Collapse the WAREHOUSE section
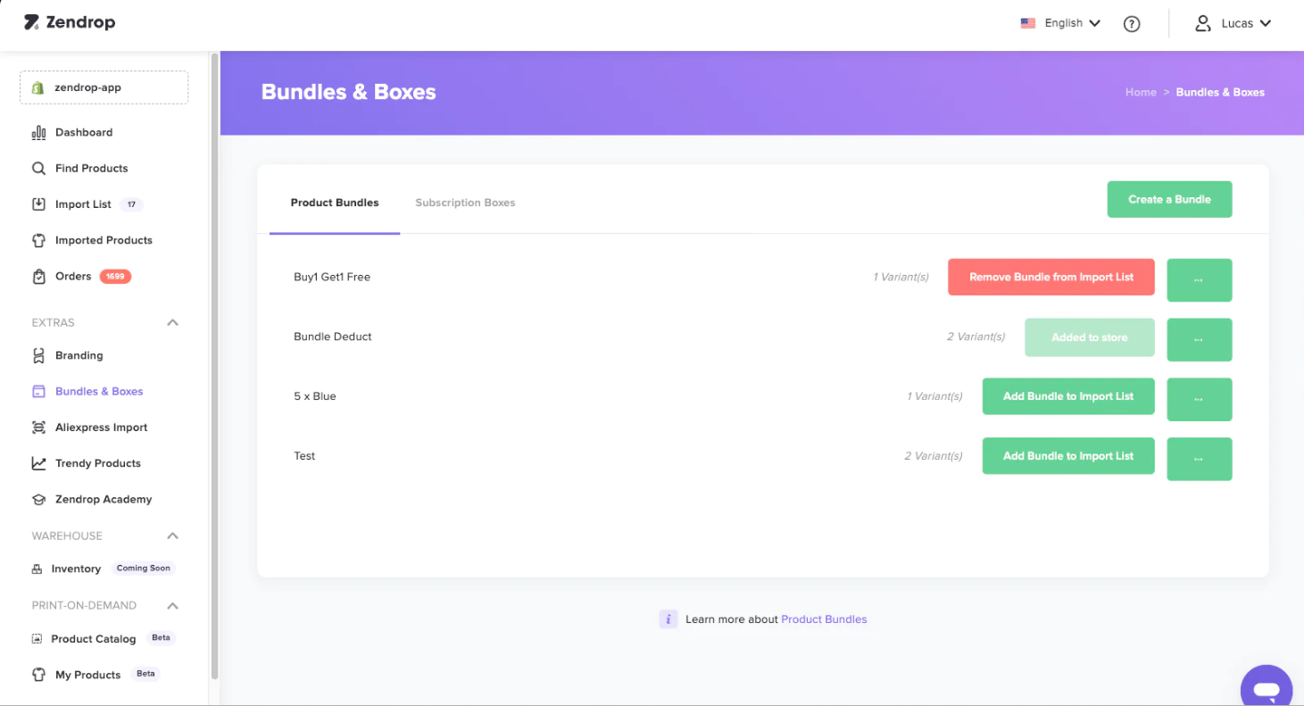 [x=173, y=536]
